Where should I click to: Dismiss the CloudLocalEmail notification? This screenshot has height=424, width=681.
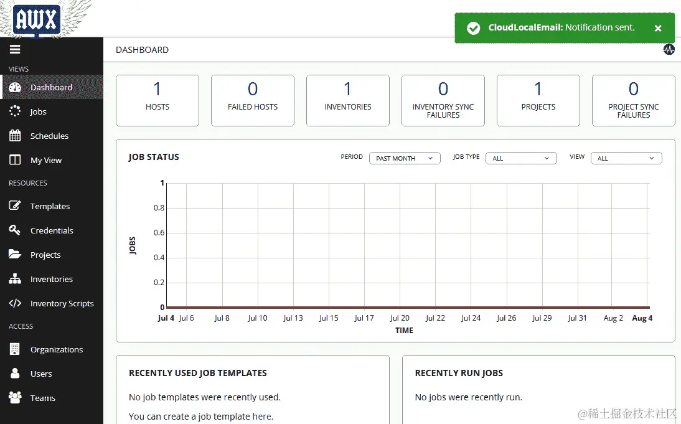(x=658, y=27)
